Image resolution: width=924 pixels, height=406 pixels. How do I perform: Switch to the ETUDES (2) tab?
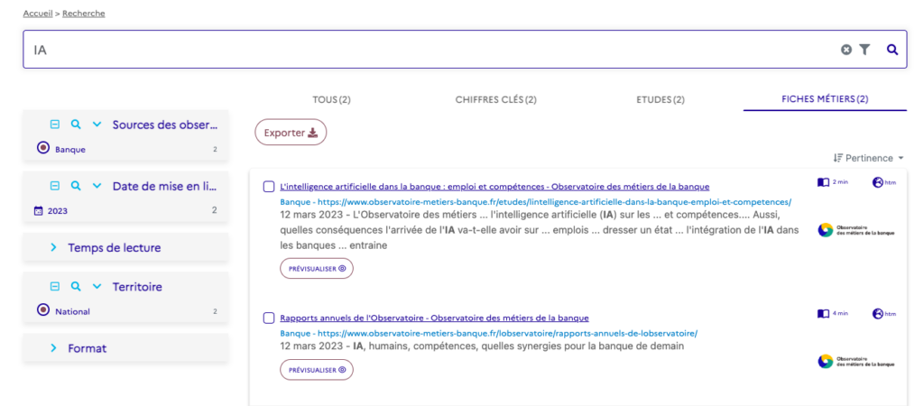660,99
